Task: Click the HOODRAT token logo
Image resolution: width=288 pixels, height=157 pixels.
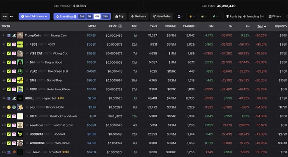Action: point(20,134)
